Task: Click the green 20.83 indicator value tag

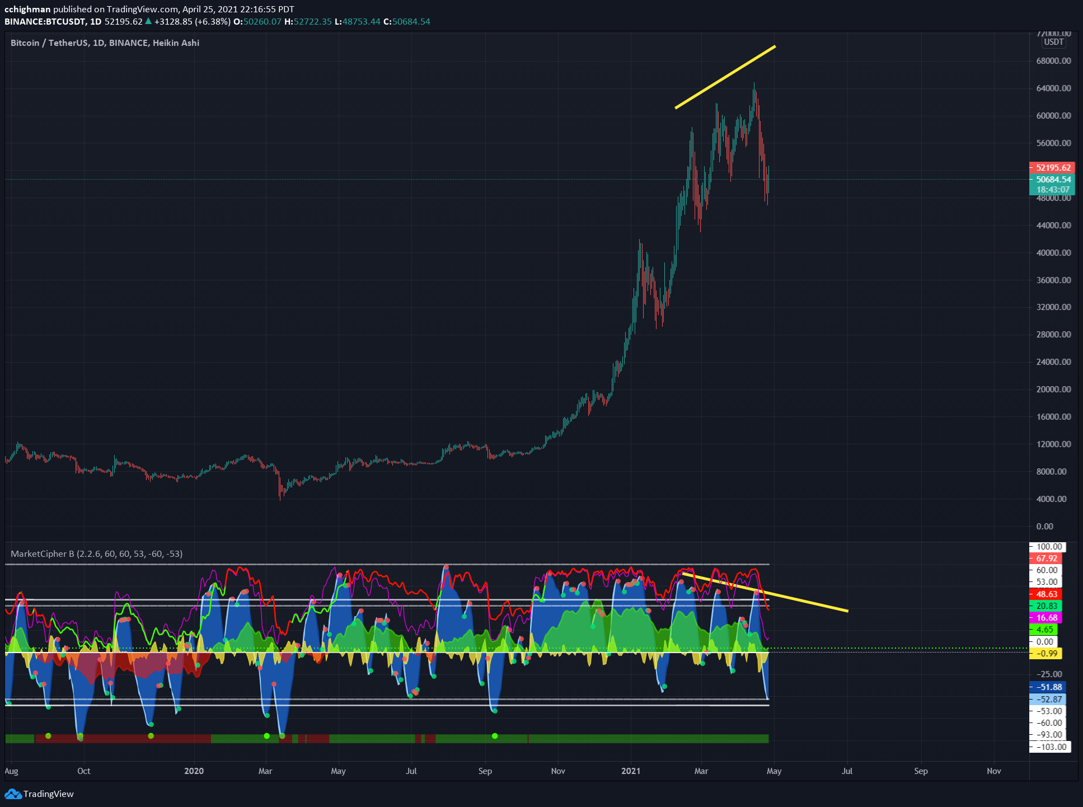Action: (1046, 606)
